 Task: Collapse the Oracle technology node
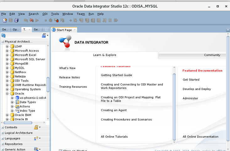pos(7,93)
